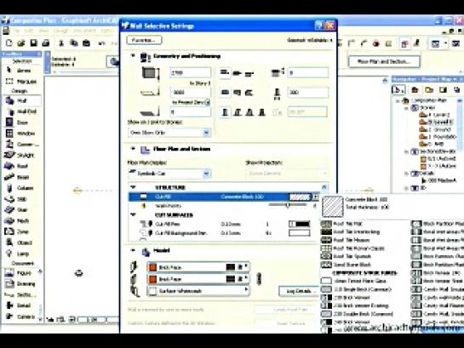Screen dimensions: 464x348
Task: Toggle to Project Zero reference option
Action: (x=208, y=102)
